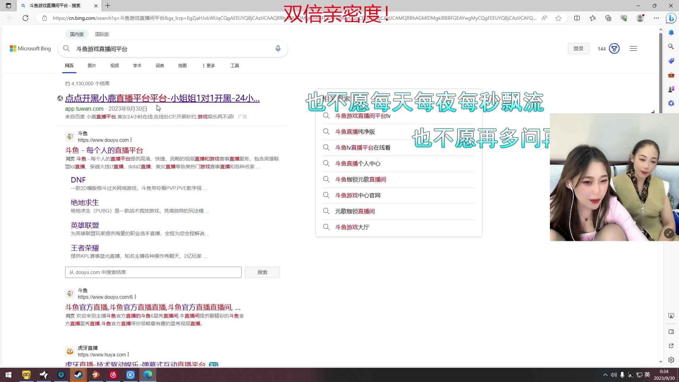The width and height of the screenshot is (679, 382).
Task: Click the Bing hamburger menu icon
Action: [x=633, y=48]
